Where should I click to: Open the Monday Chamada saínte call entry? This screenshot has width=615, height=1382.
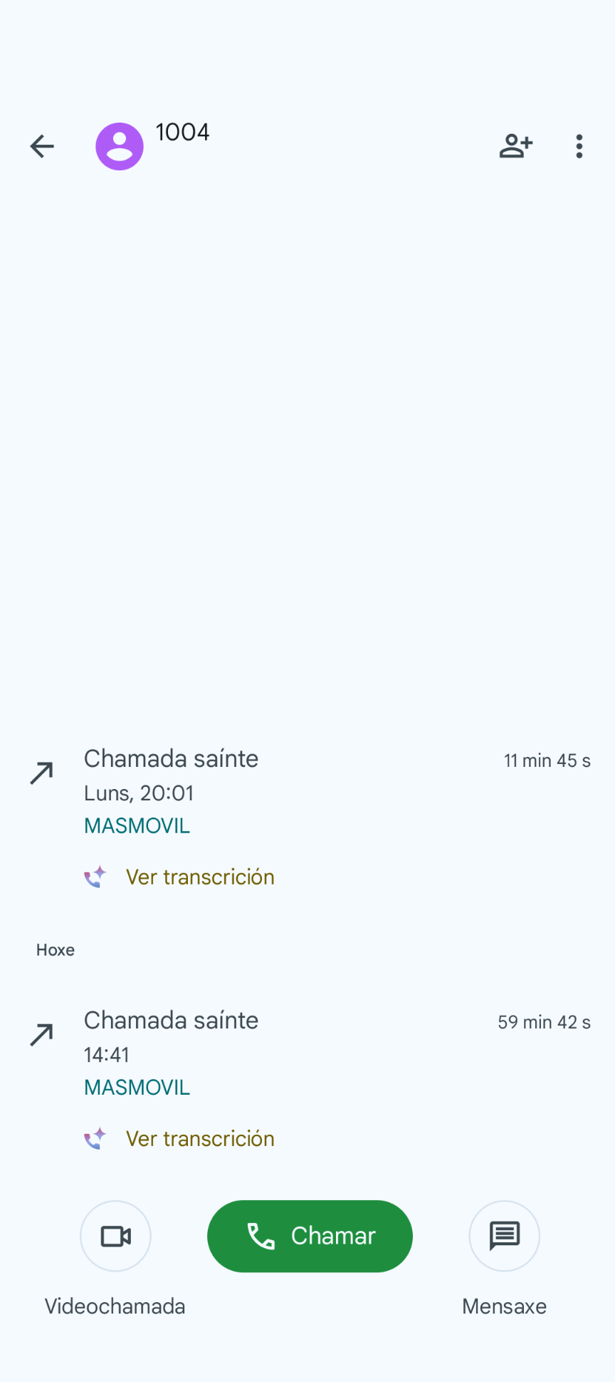(171, 759)
